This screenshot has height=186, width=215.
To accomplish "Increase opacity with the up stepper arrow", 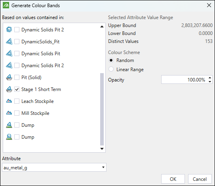I will tap(210, 78).
